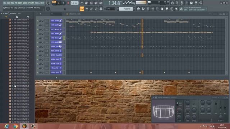Viewport: 230px width, 129px height.
Task: Click the plus button beside Pattern 1
Action: click(x=134, y=9)
